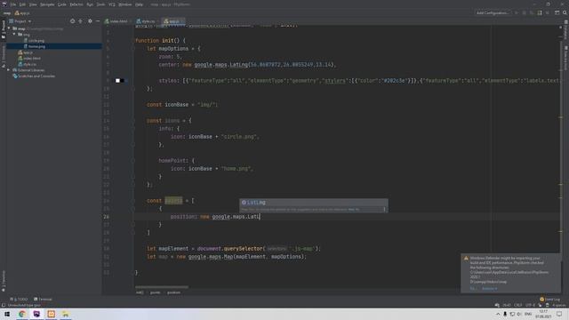Image resolution: width=569 pixels, height=320 pixels.
Task: Click the taskbar clock
Action: 543,314
